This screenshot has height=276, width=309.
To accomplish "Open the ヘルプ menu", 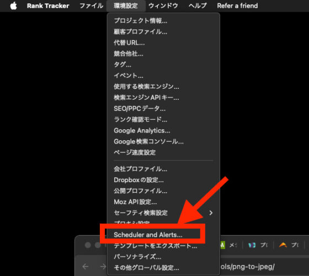I will (198, 6).
